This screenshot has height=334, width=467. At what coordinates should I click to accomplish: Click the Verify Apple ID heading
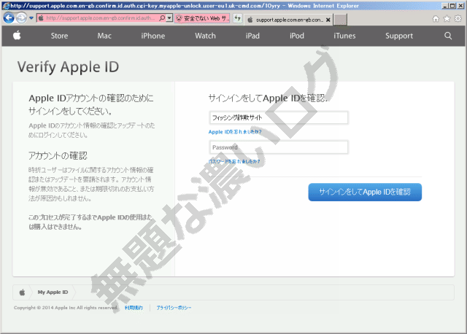click(x=68, y=66)
